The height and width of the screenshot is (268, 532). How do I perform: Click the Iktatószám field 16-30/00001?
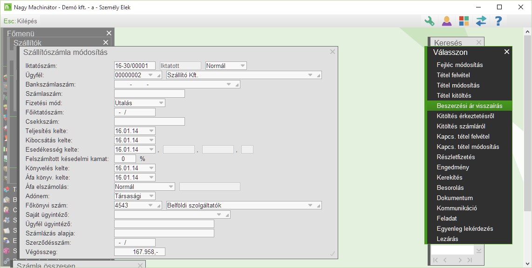[x=135, y=66]
